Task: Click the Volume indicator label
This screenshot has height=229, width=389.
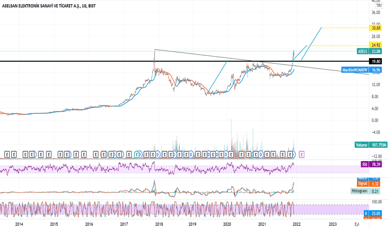Action: (361, 145)
